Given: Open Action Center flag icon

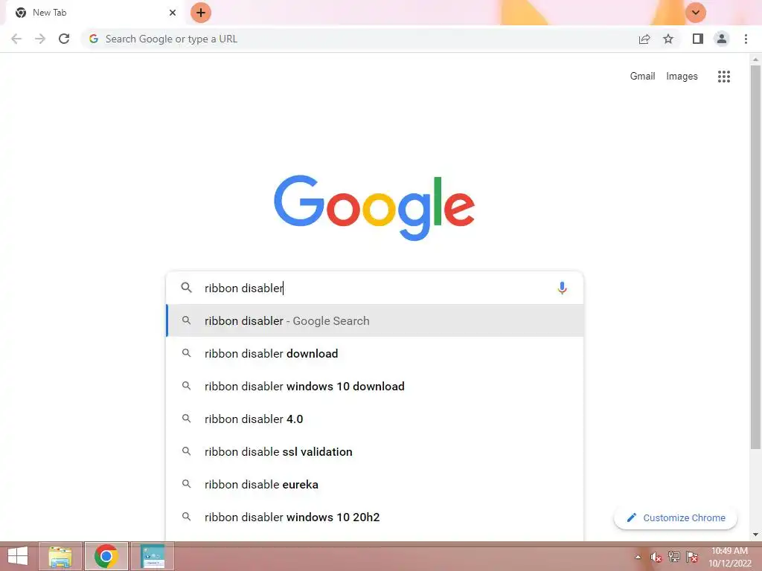Looking at the screenshot, I should [x=692, y=557].
